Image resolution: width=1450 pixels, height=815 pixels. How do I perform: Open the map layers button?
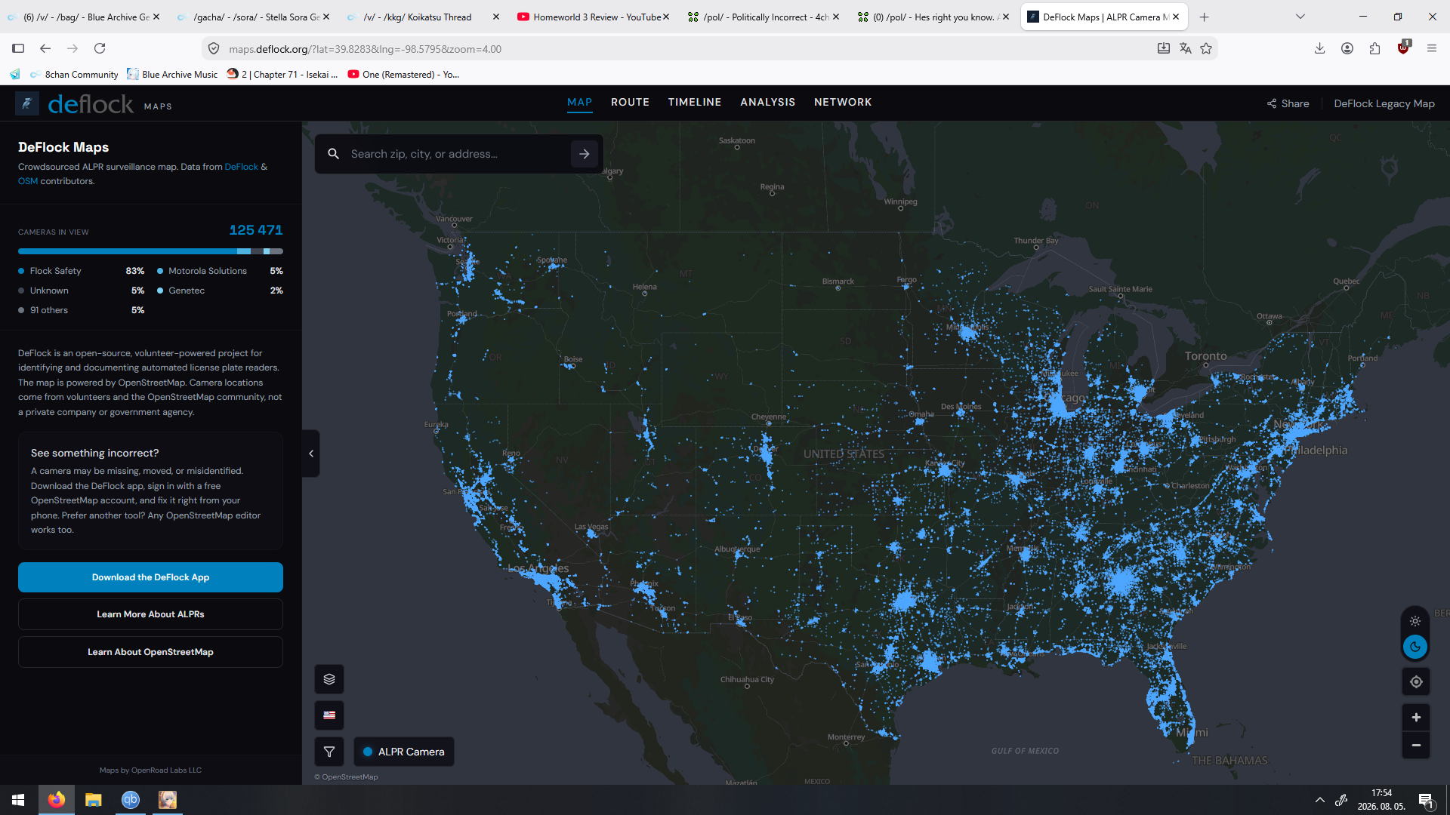click(x=329, y=679)
